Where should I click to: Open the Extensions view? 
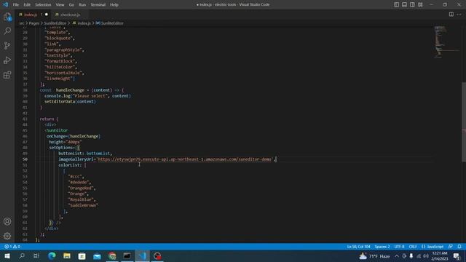[x=7, y=75]
